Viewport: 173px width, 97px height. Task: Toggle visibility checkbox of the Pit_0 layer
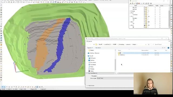[x=145, y=13]
